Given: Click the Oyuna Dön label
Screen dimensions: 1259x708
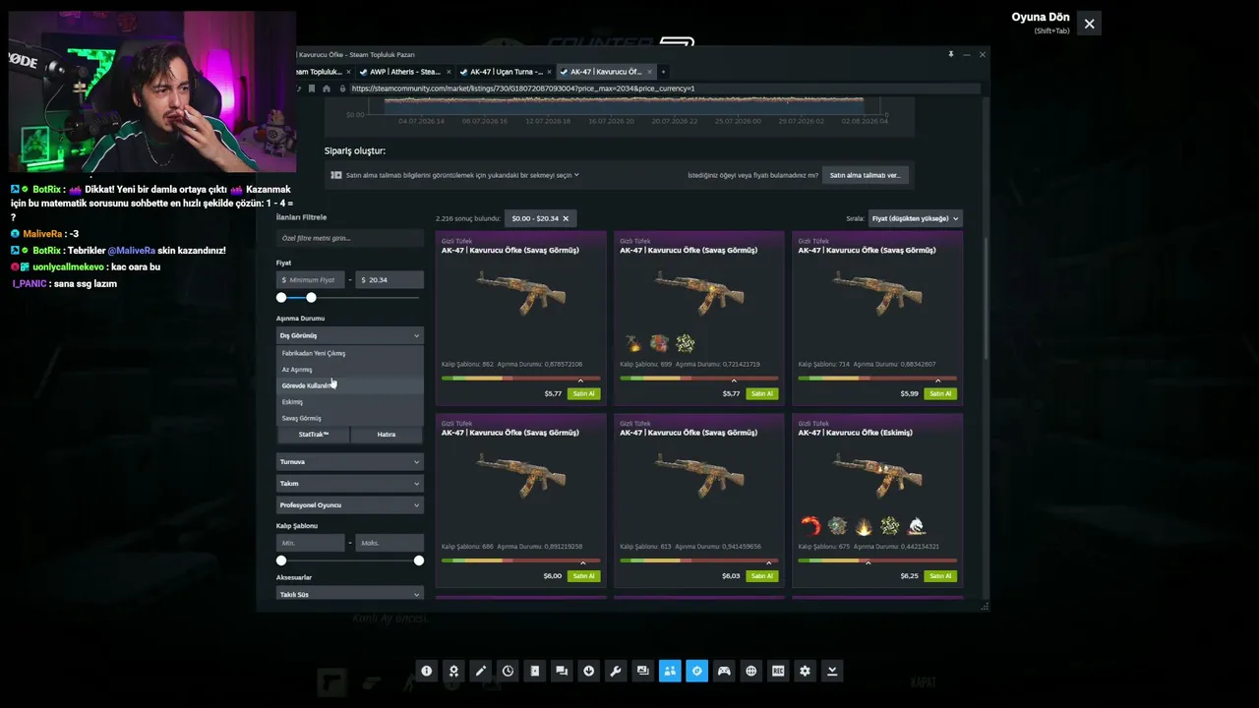Looking at the screenshot, I should (x=1040, y=18).
